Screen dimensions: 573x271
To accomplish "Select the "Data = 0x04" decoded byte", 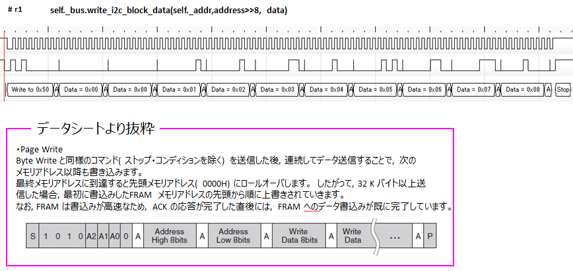I will tap(326, 90).
